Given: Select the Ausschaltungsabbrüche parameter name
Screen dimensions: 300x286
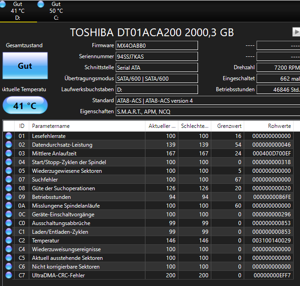Looking at the screenshot, I should click(x=61, y=223).
